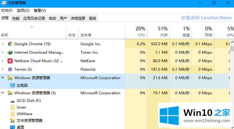Click the scrollbar up arrow

232,41
